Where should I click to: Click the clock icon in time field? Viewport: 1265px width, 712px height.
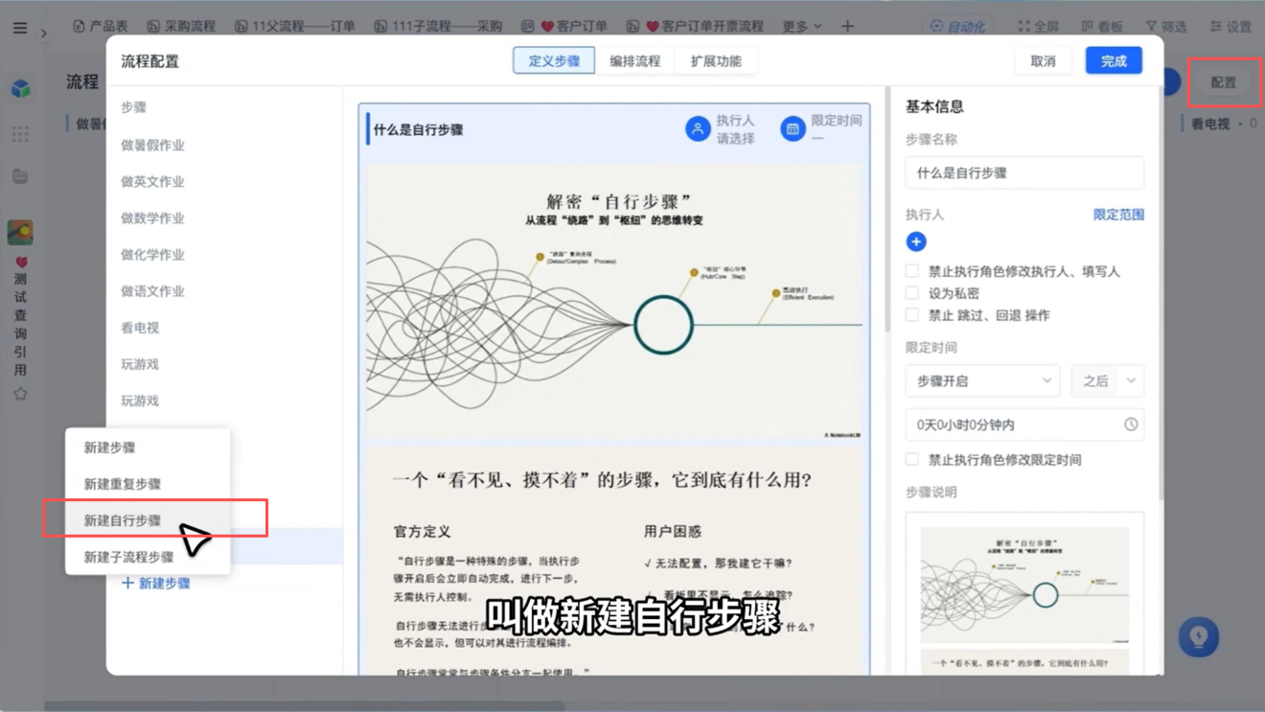point(1131,425)
